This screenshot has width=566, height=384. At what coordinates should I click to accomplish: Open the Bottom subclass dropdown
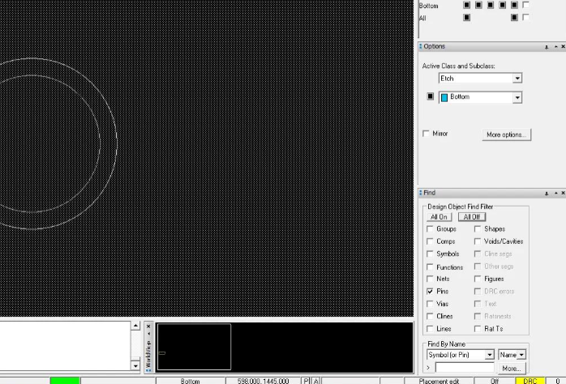click(x=517, y=97)
